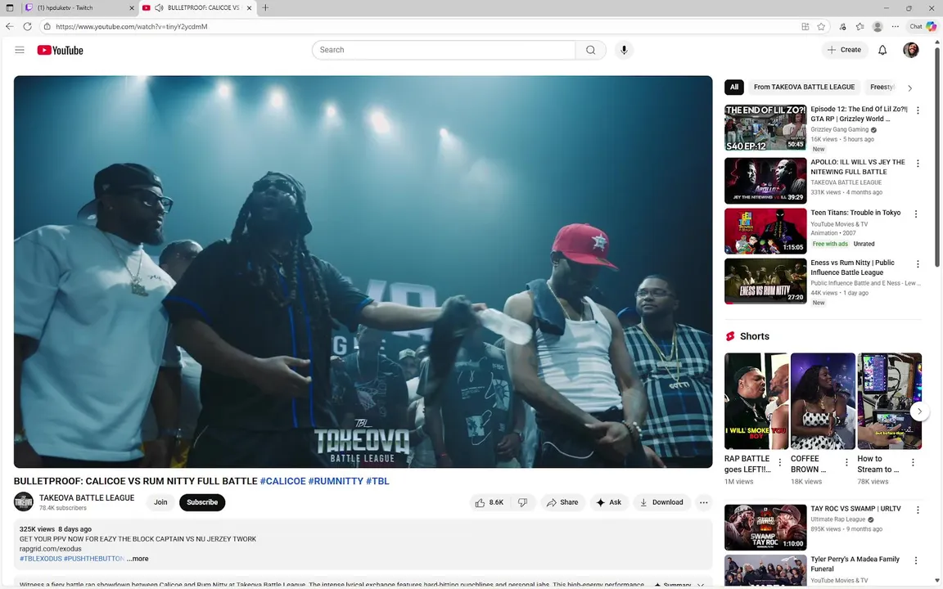Image resolution: width=943 pixels, height=589 pixels.
Task: Start voice search with the microphone
Action: point(624,50)
